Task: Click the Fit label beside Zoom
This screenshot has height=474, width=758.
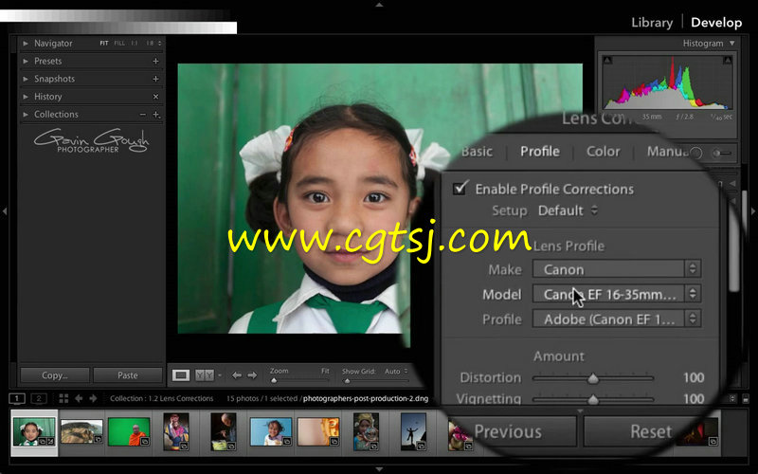Action: point(325,371)
